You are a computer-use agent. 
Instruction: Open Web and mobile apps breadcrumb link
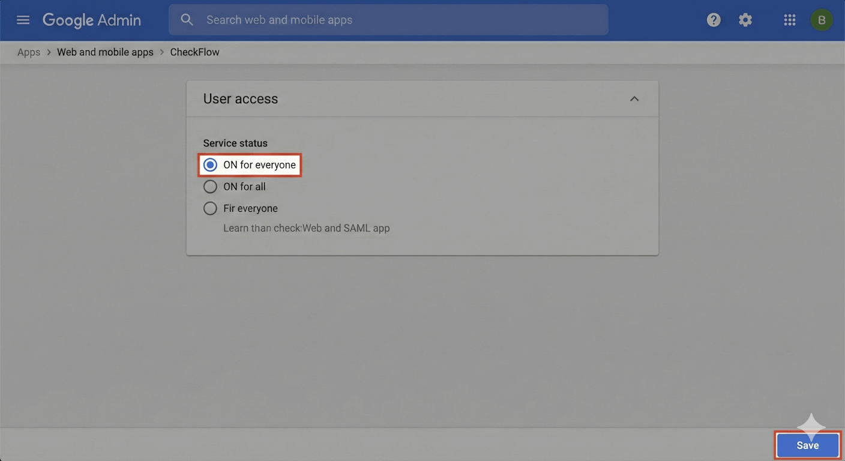[x=104, y=52]
